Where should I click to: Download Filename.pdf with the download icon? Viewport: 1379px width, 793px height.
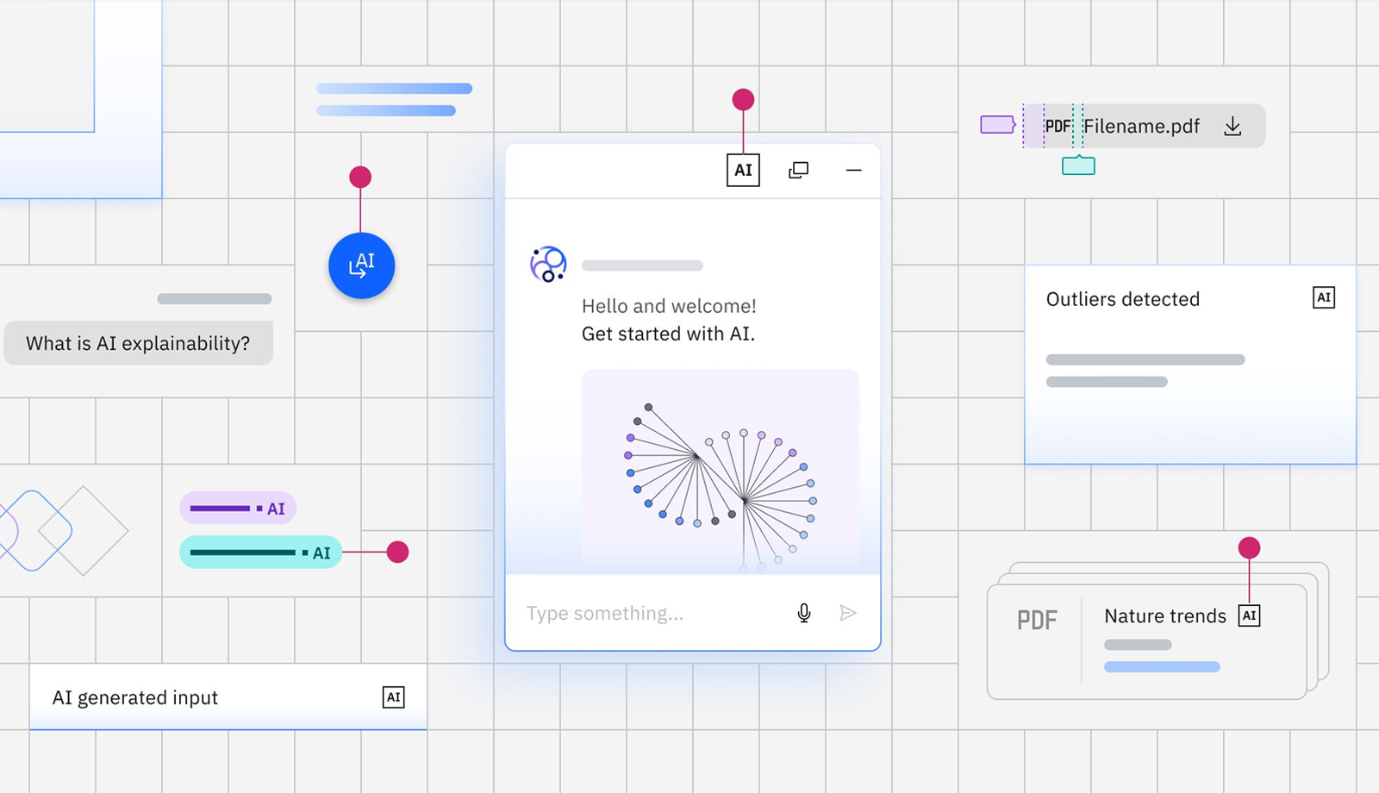tap(1232, 127)
